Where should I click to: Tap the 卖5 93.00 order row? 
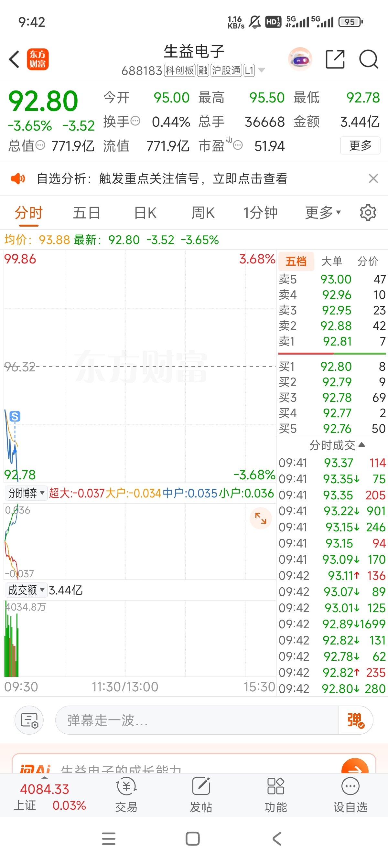coord(332,279)
